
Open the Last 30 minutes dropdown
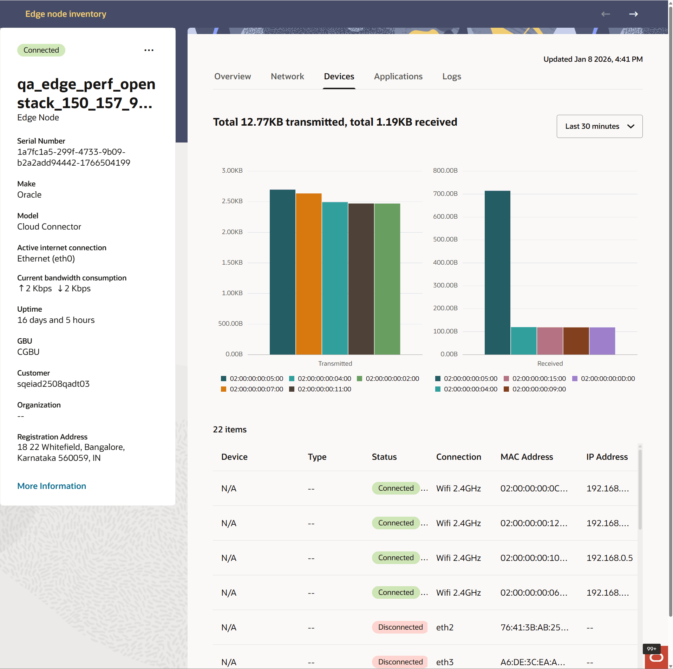(599, 126)
